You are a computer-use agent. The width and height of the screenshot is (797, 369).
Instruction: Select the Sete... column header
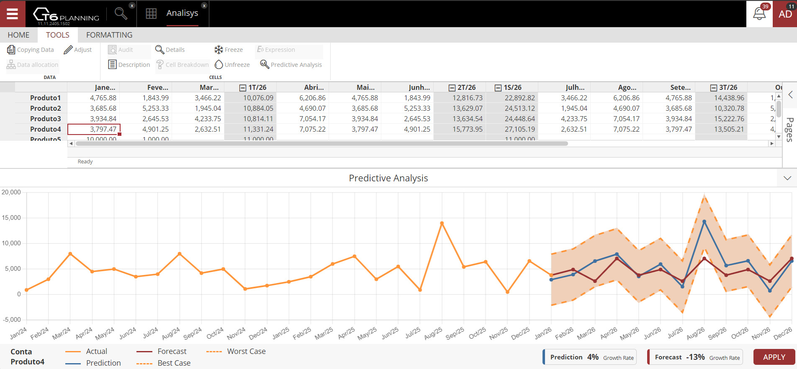tap(669, 87)
